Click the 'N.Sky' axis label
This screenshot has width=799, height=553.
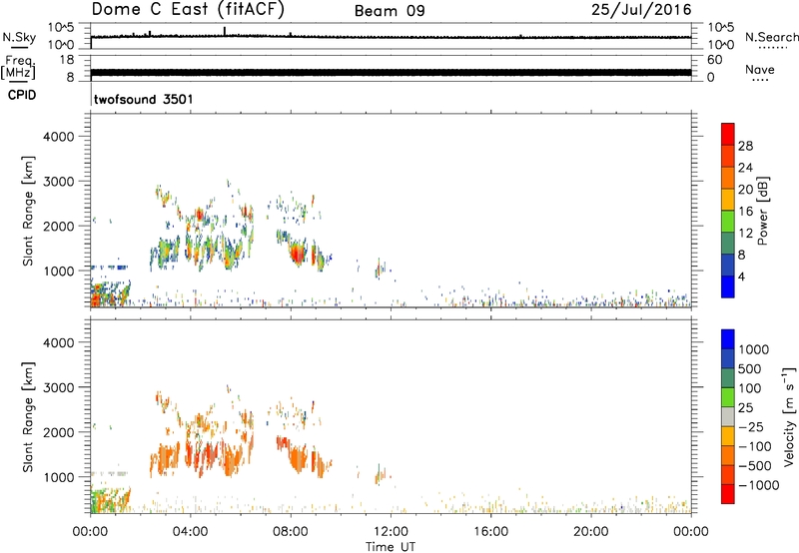coord(19,37)
